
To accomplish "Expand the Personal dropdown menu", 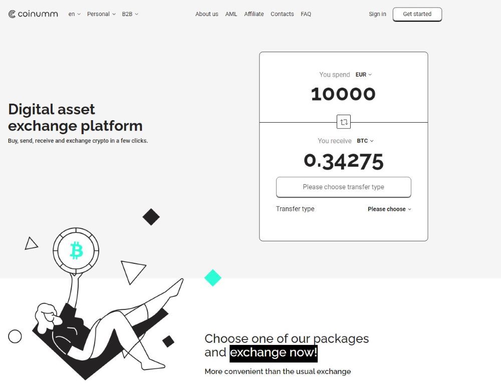I will click(x=101, y=14).
